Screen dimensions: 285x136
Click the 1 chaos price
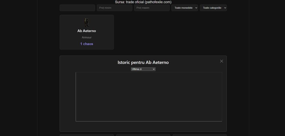[x=87, y=44]
